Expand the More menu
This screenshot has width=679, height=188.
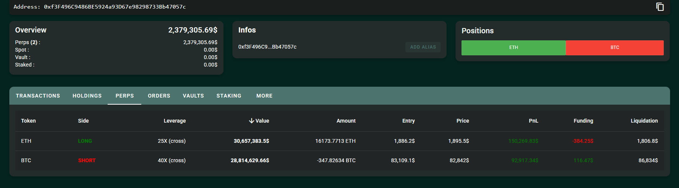pyautogui.click(x=264, y=96)
